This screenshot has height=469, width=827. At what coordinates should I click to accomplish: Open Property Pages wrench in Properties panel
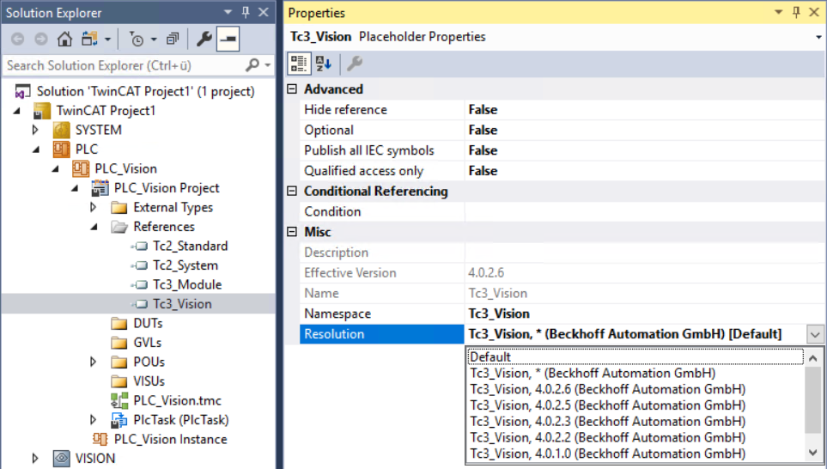[x=354, y=64]
